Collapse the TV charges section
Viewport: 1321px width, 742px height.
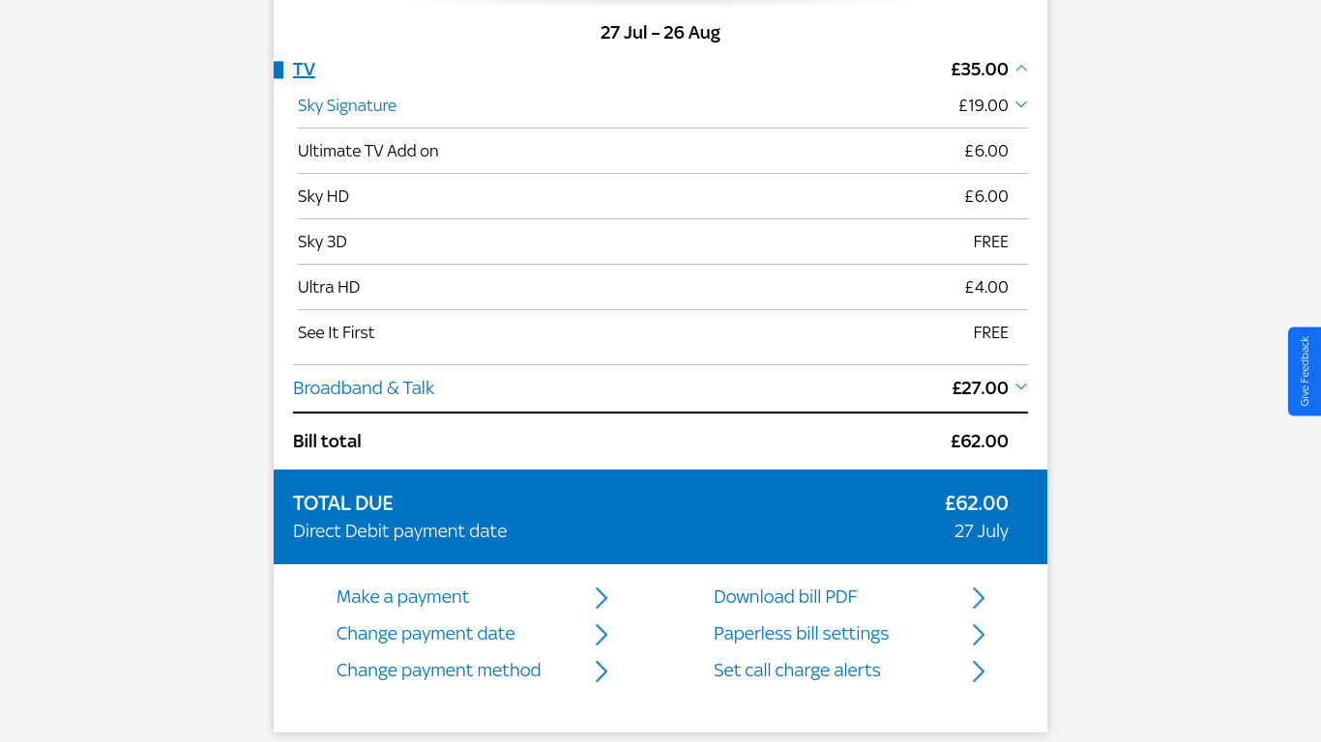(x=1021, y=69)
